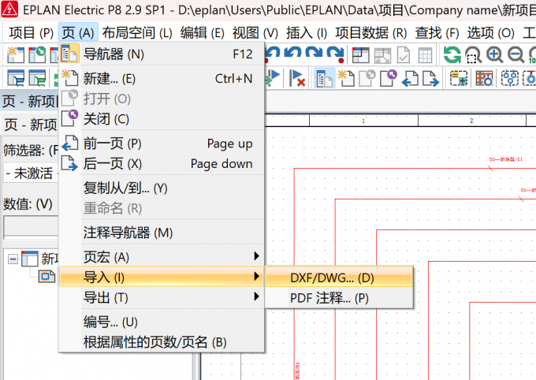Click the orange grid connection toolbar icon
This screenshot has height=380, width=536.
(x=484, y=78)
